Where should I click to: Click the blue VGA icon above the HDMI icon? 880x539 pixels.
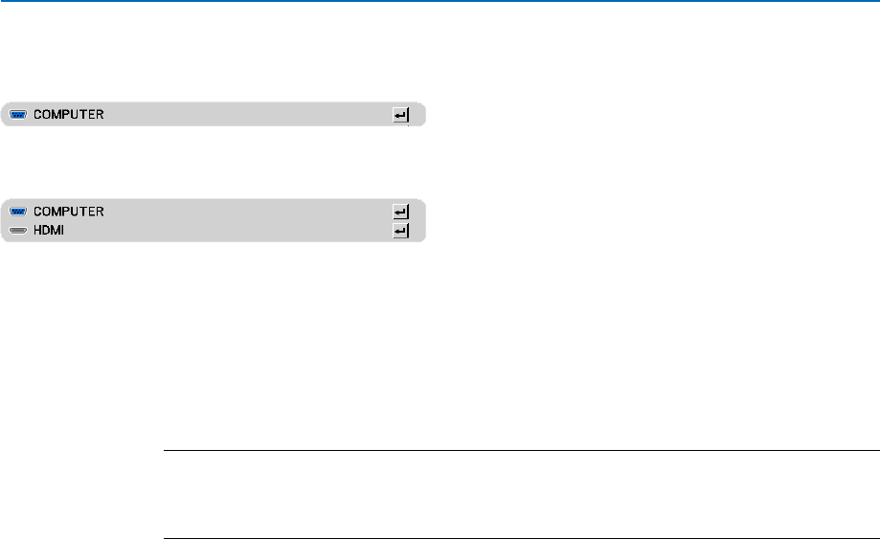coord(19,211)
